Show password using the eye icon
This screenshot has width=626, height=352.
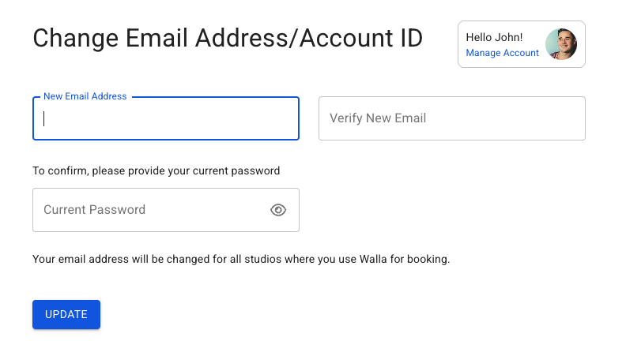[x=278, y=210]
